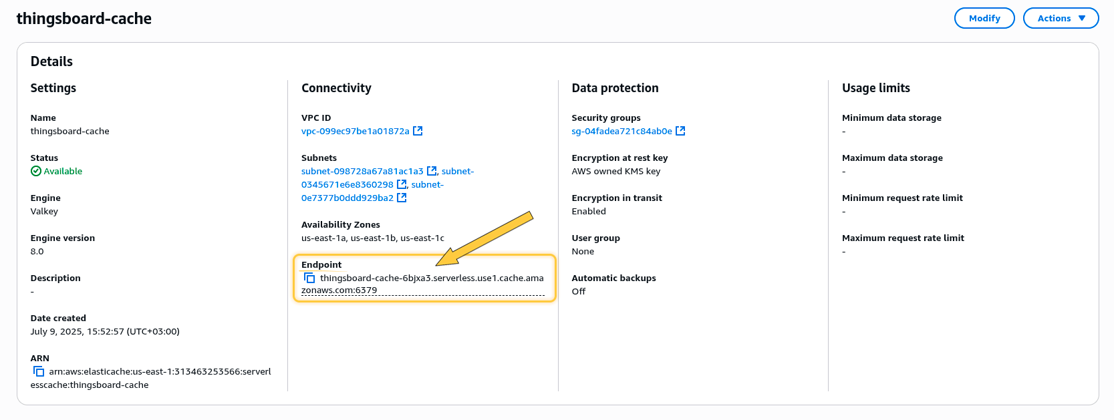The image size is (1114, 420).
Task: Click external icon after subnet-098728a67a81ac1a3
Action: 432,171
